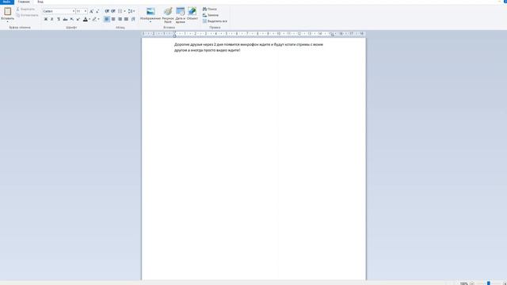Switch to the Вид ribbon tab
507x285 pixels.
coord(40,2)
